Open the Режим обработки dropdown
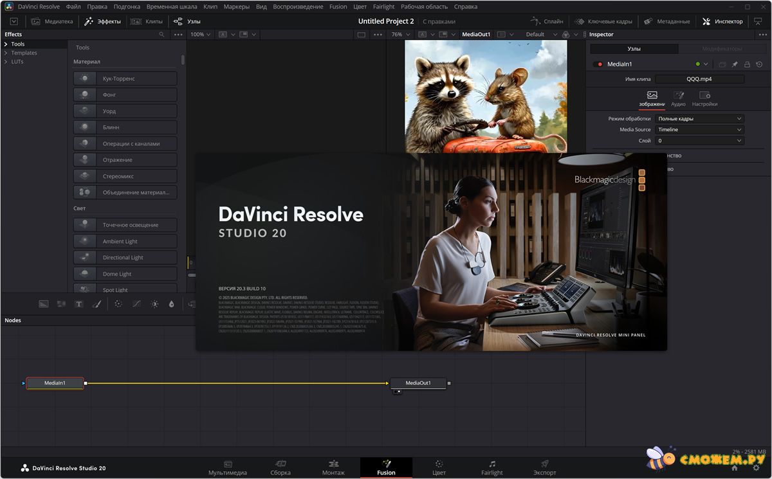Image resolution: width=772 pixels, height=479 pixels. [x=699, y=119]
